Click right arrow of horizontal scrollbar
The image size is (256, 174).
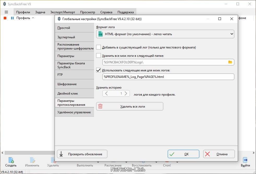point(253,153)
